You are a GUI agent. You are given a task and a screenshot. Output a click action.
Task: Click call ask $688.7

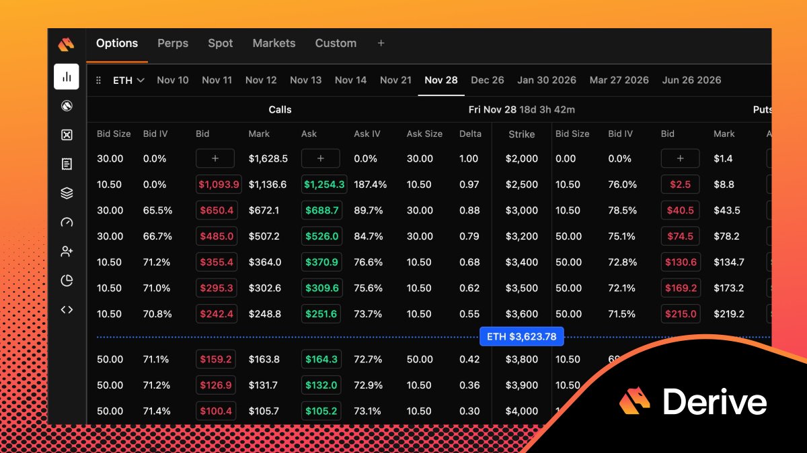(x=321, y=210)
